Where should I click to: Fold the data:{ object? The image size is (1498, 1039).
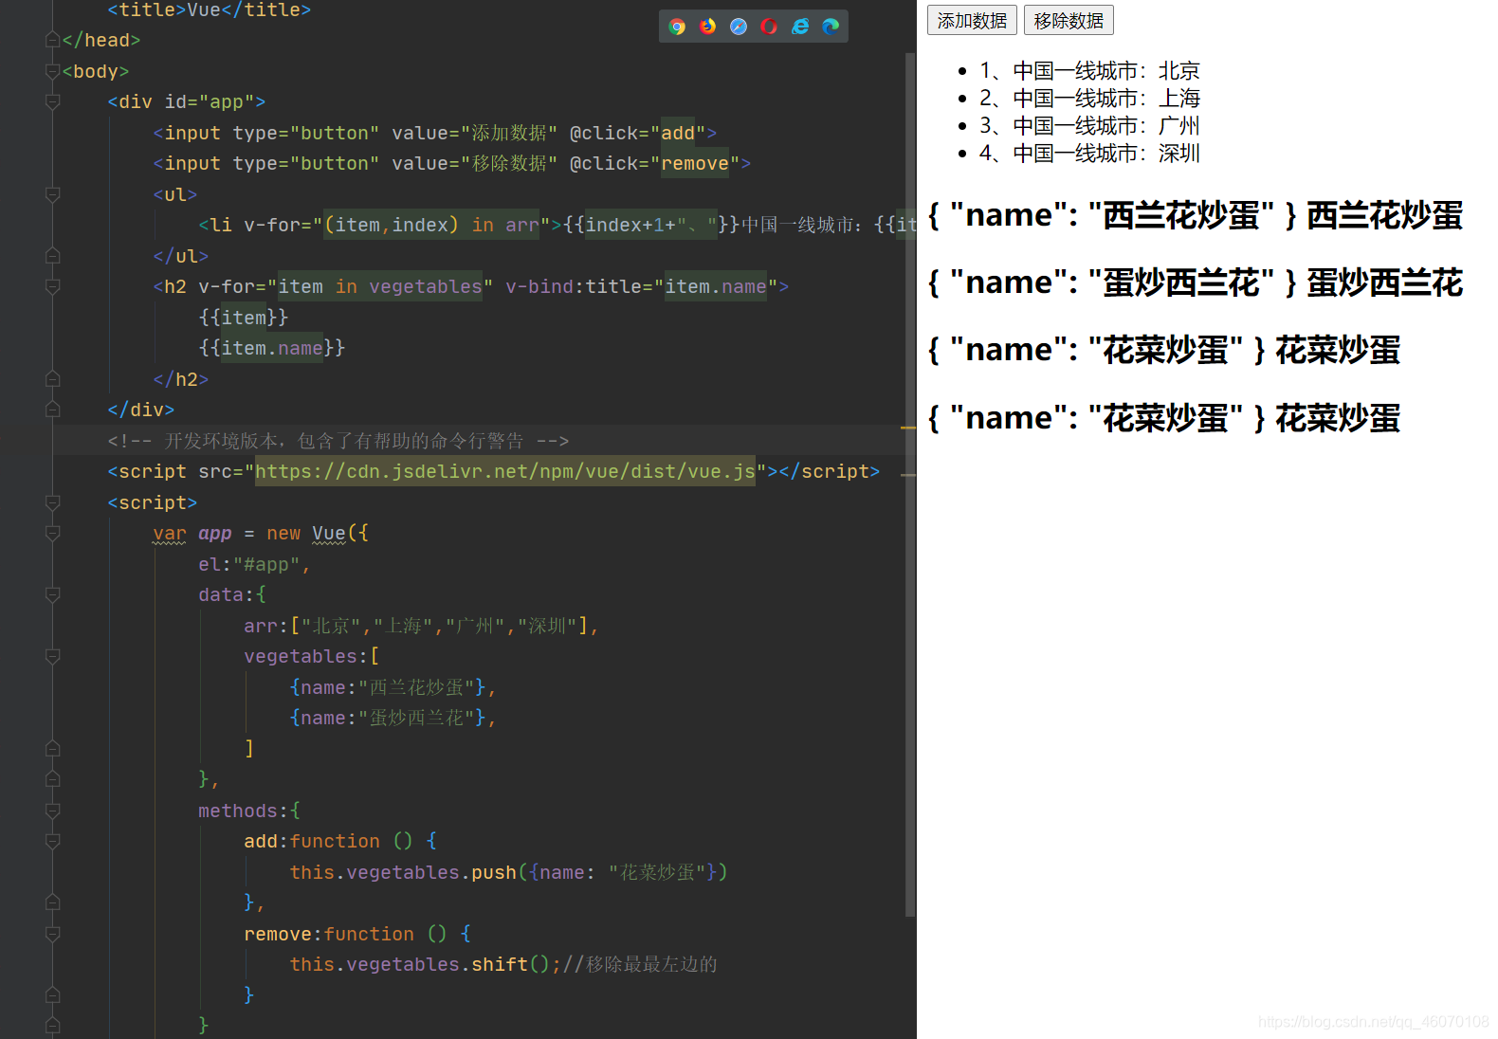coord(53,594)
